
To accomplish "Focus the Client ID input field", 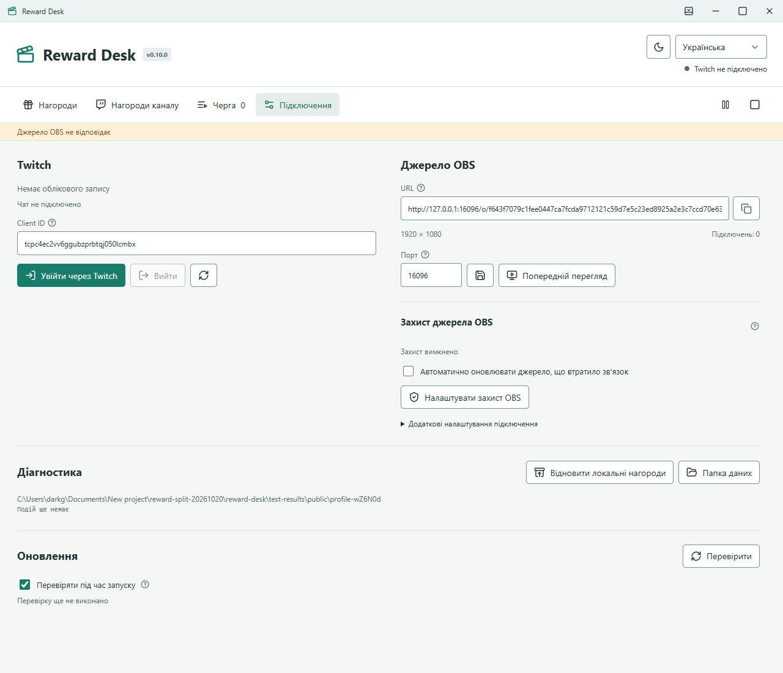I will pos(196,243).
